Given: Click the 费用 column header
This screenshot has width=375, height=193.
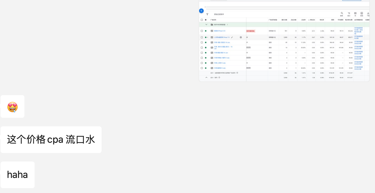Looking at the screenshot, I should point(332,20).
